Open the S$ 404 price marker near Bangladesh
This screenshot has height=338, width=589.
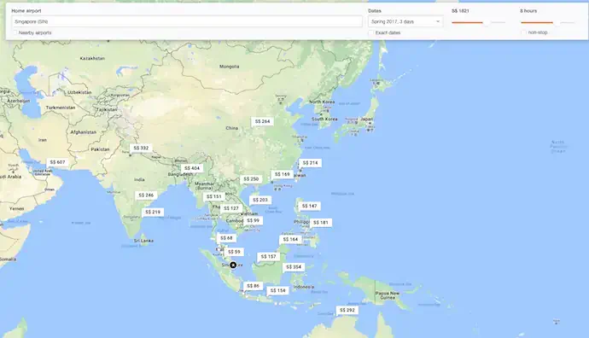pyautogui.click(x=192, y=168)
